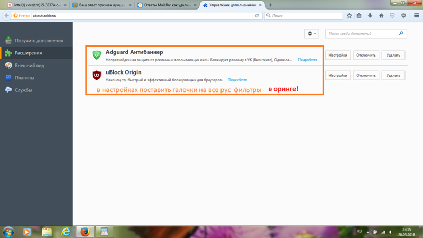Viewport: 423px width, 238px height.
Task: Open Подробнее link for Adguard
Action: pos(308,60)
